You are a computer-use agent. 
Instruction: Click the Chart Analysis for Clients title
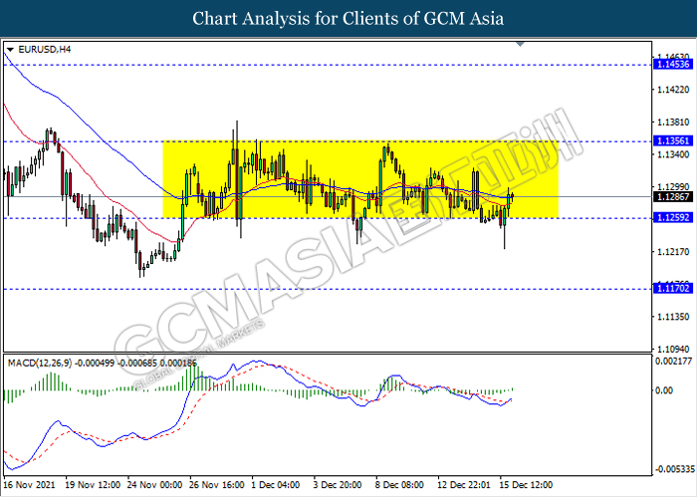tap(348, 19)
